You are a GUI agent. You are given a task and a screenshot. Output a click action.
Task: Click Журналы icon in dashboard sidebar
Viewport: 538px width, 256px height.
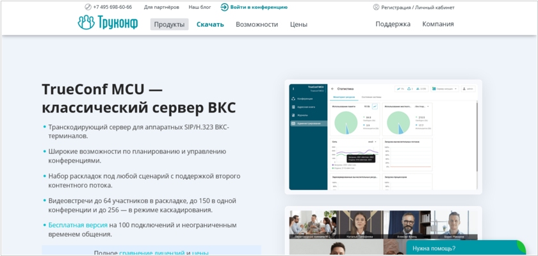click(x=293, y=115)
